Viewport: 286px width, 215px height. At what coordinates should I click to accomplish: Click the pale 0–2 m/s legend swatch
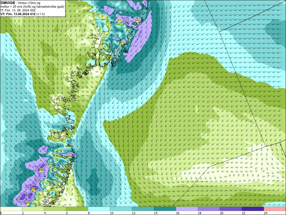pyautogui.click(x=11, y=209)
